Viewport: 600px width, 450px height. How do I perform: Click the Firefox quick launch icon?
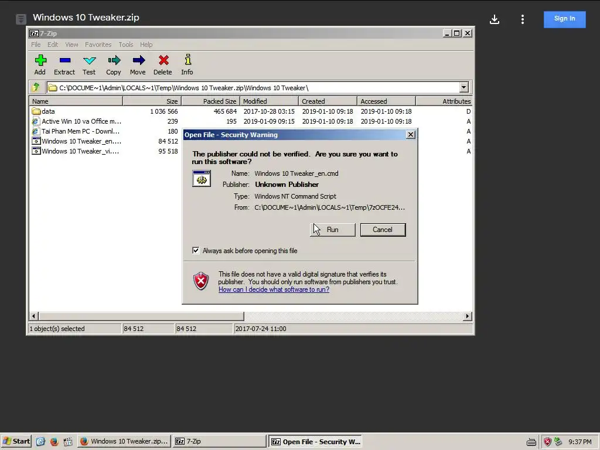54,441
